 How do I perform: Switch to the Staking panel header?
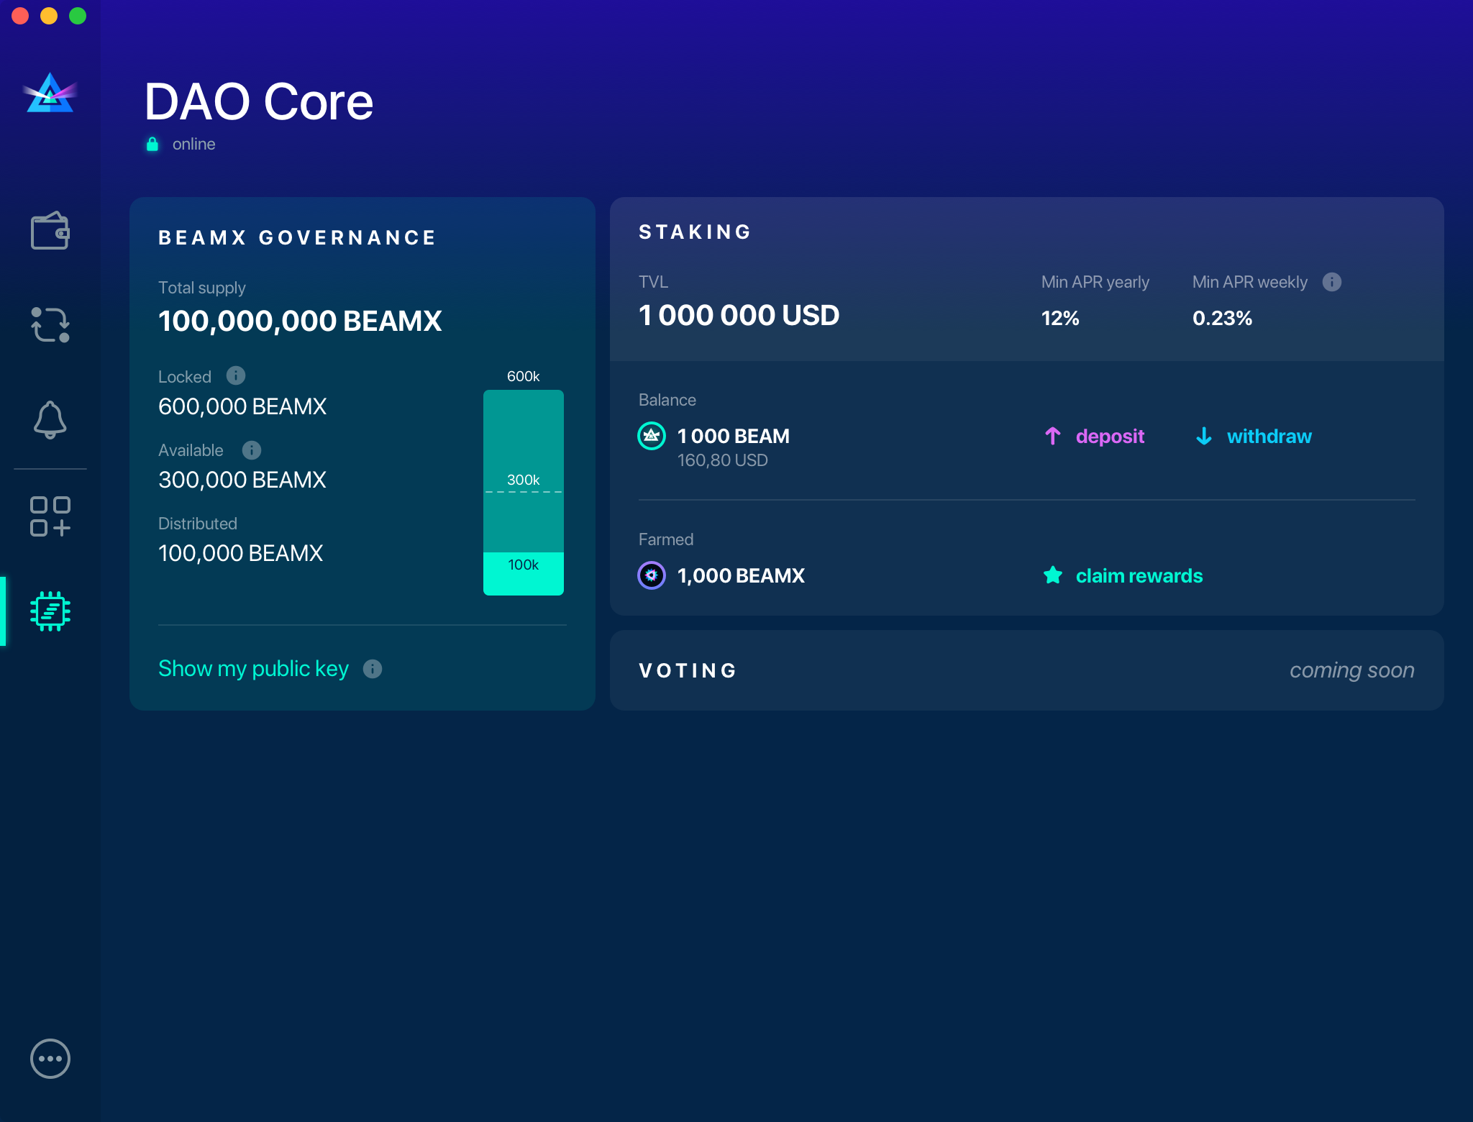(695, 231)
